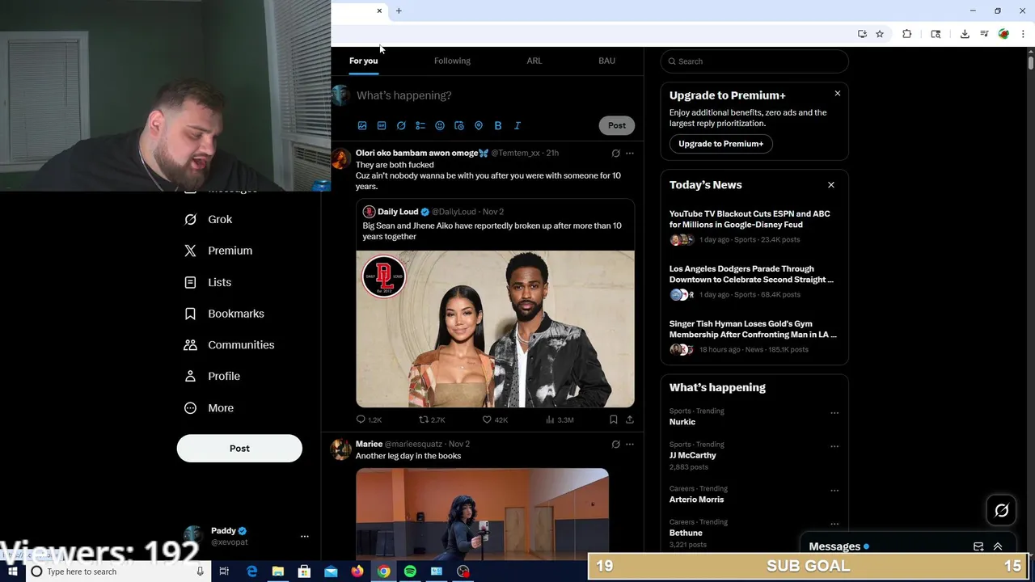Like the post with 42K likes
This screenshot has height=582, width=1035.
pyautogui.click(x=495, y=420)
